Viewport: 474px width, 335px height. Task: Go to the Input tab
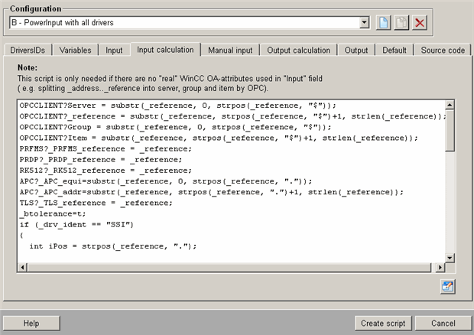tap(114, 50)
